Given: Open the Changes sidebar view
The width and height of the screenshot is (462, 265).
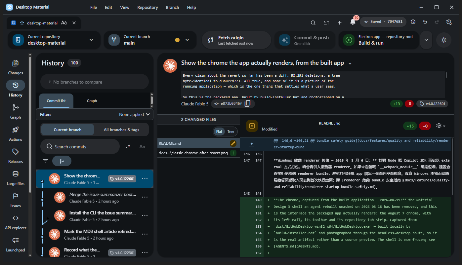Looking at the screenshot, I should click(x=16, y=67).
